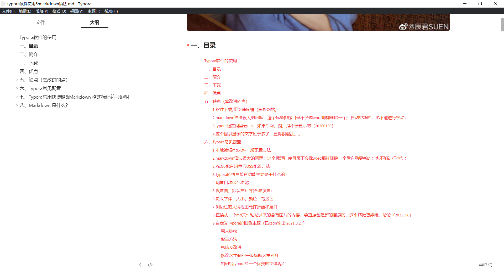
Task: Expand the 六、Typora常见配置 outline item
Action: click(17, 88)
